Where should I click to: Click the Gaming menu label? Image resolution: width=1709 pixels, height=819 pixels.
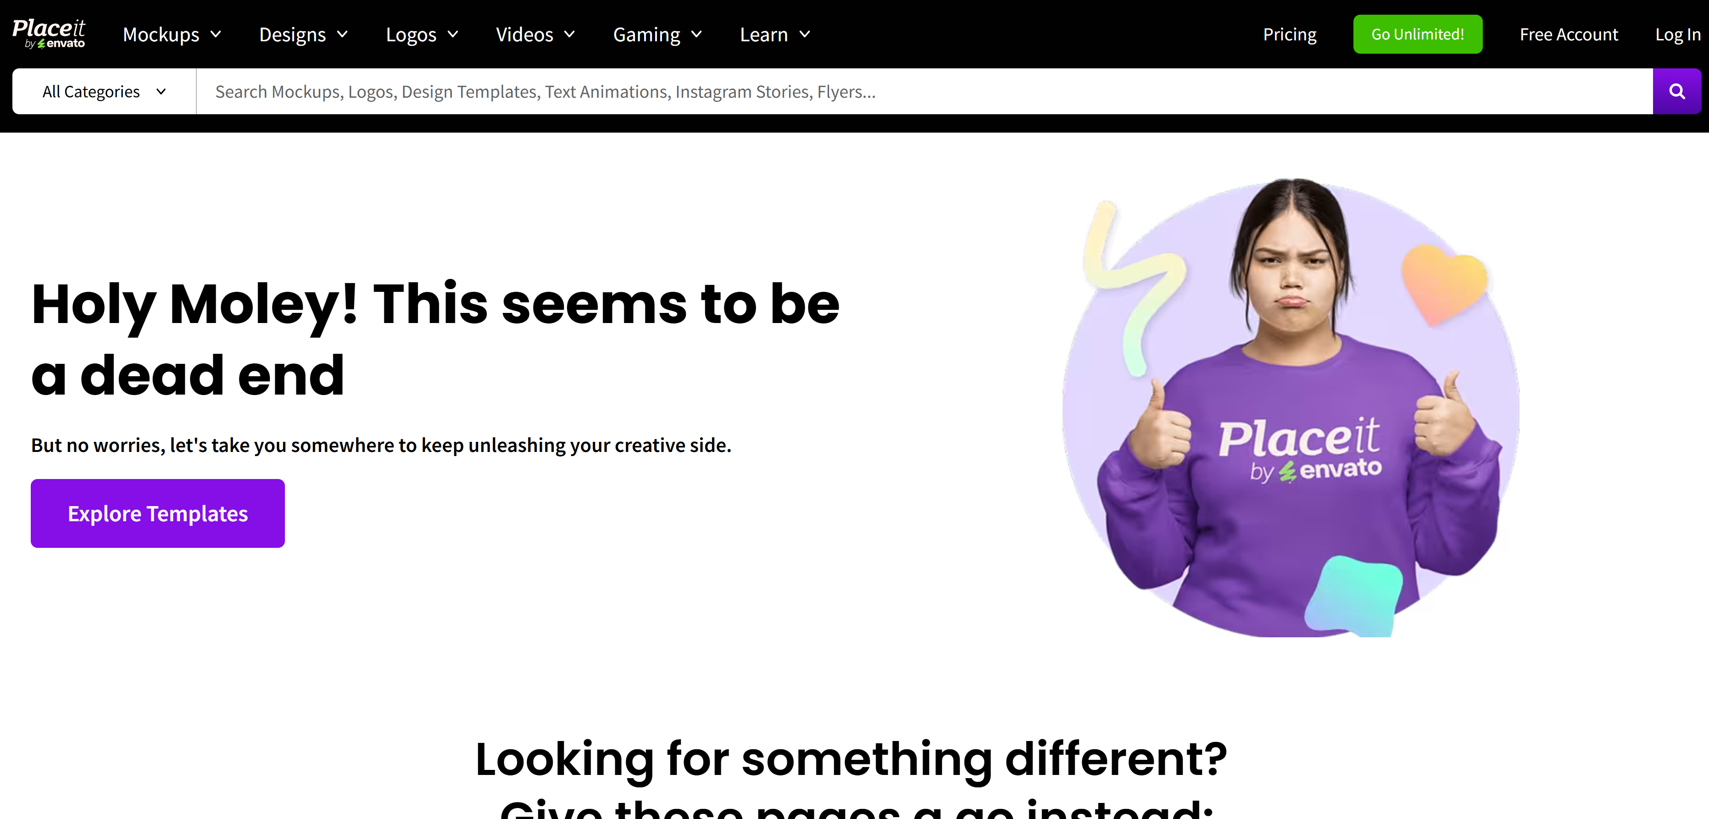tap(646, 34)
